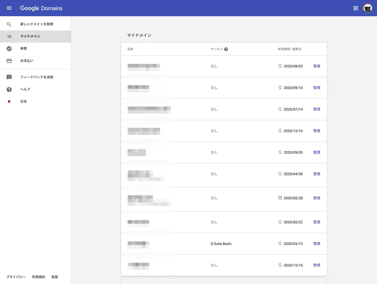Viewport: 377px width, 284px height.
Task: Open the Google apps grid
Action: click(356, 8)
